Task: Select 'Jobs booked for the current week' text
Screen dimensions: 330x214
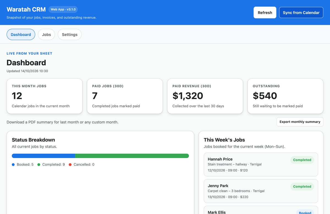Action: [x=244, y=147]
